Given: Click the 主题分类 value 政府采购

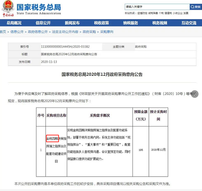Looking at the screenshot, I should tap(141, 47).
